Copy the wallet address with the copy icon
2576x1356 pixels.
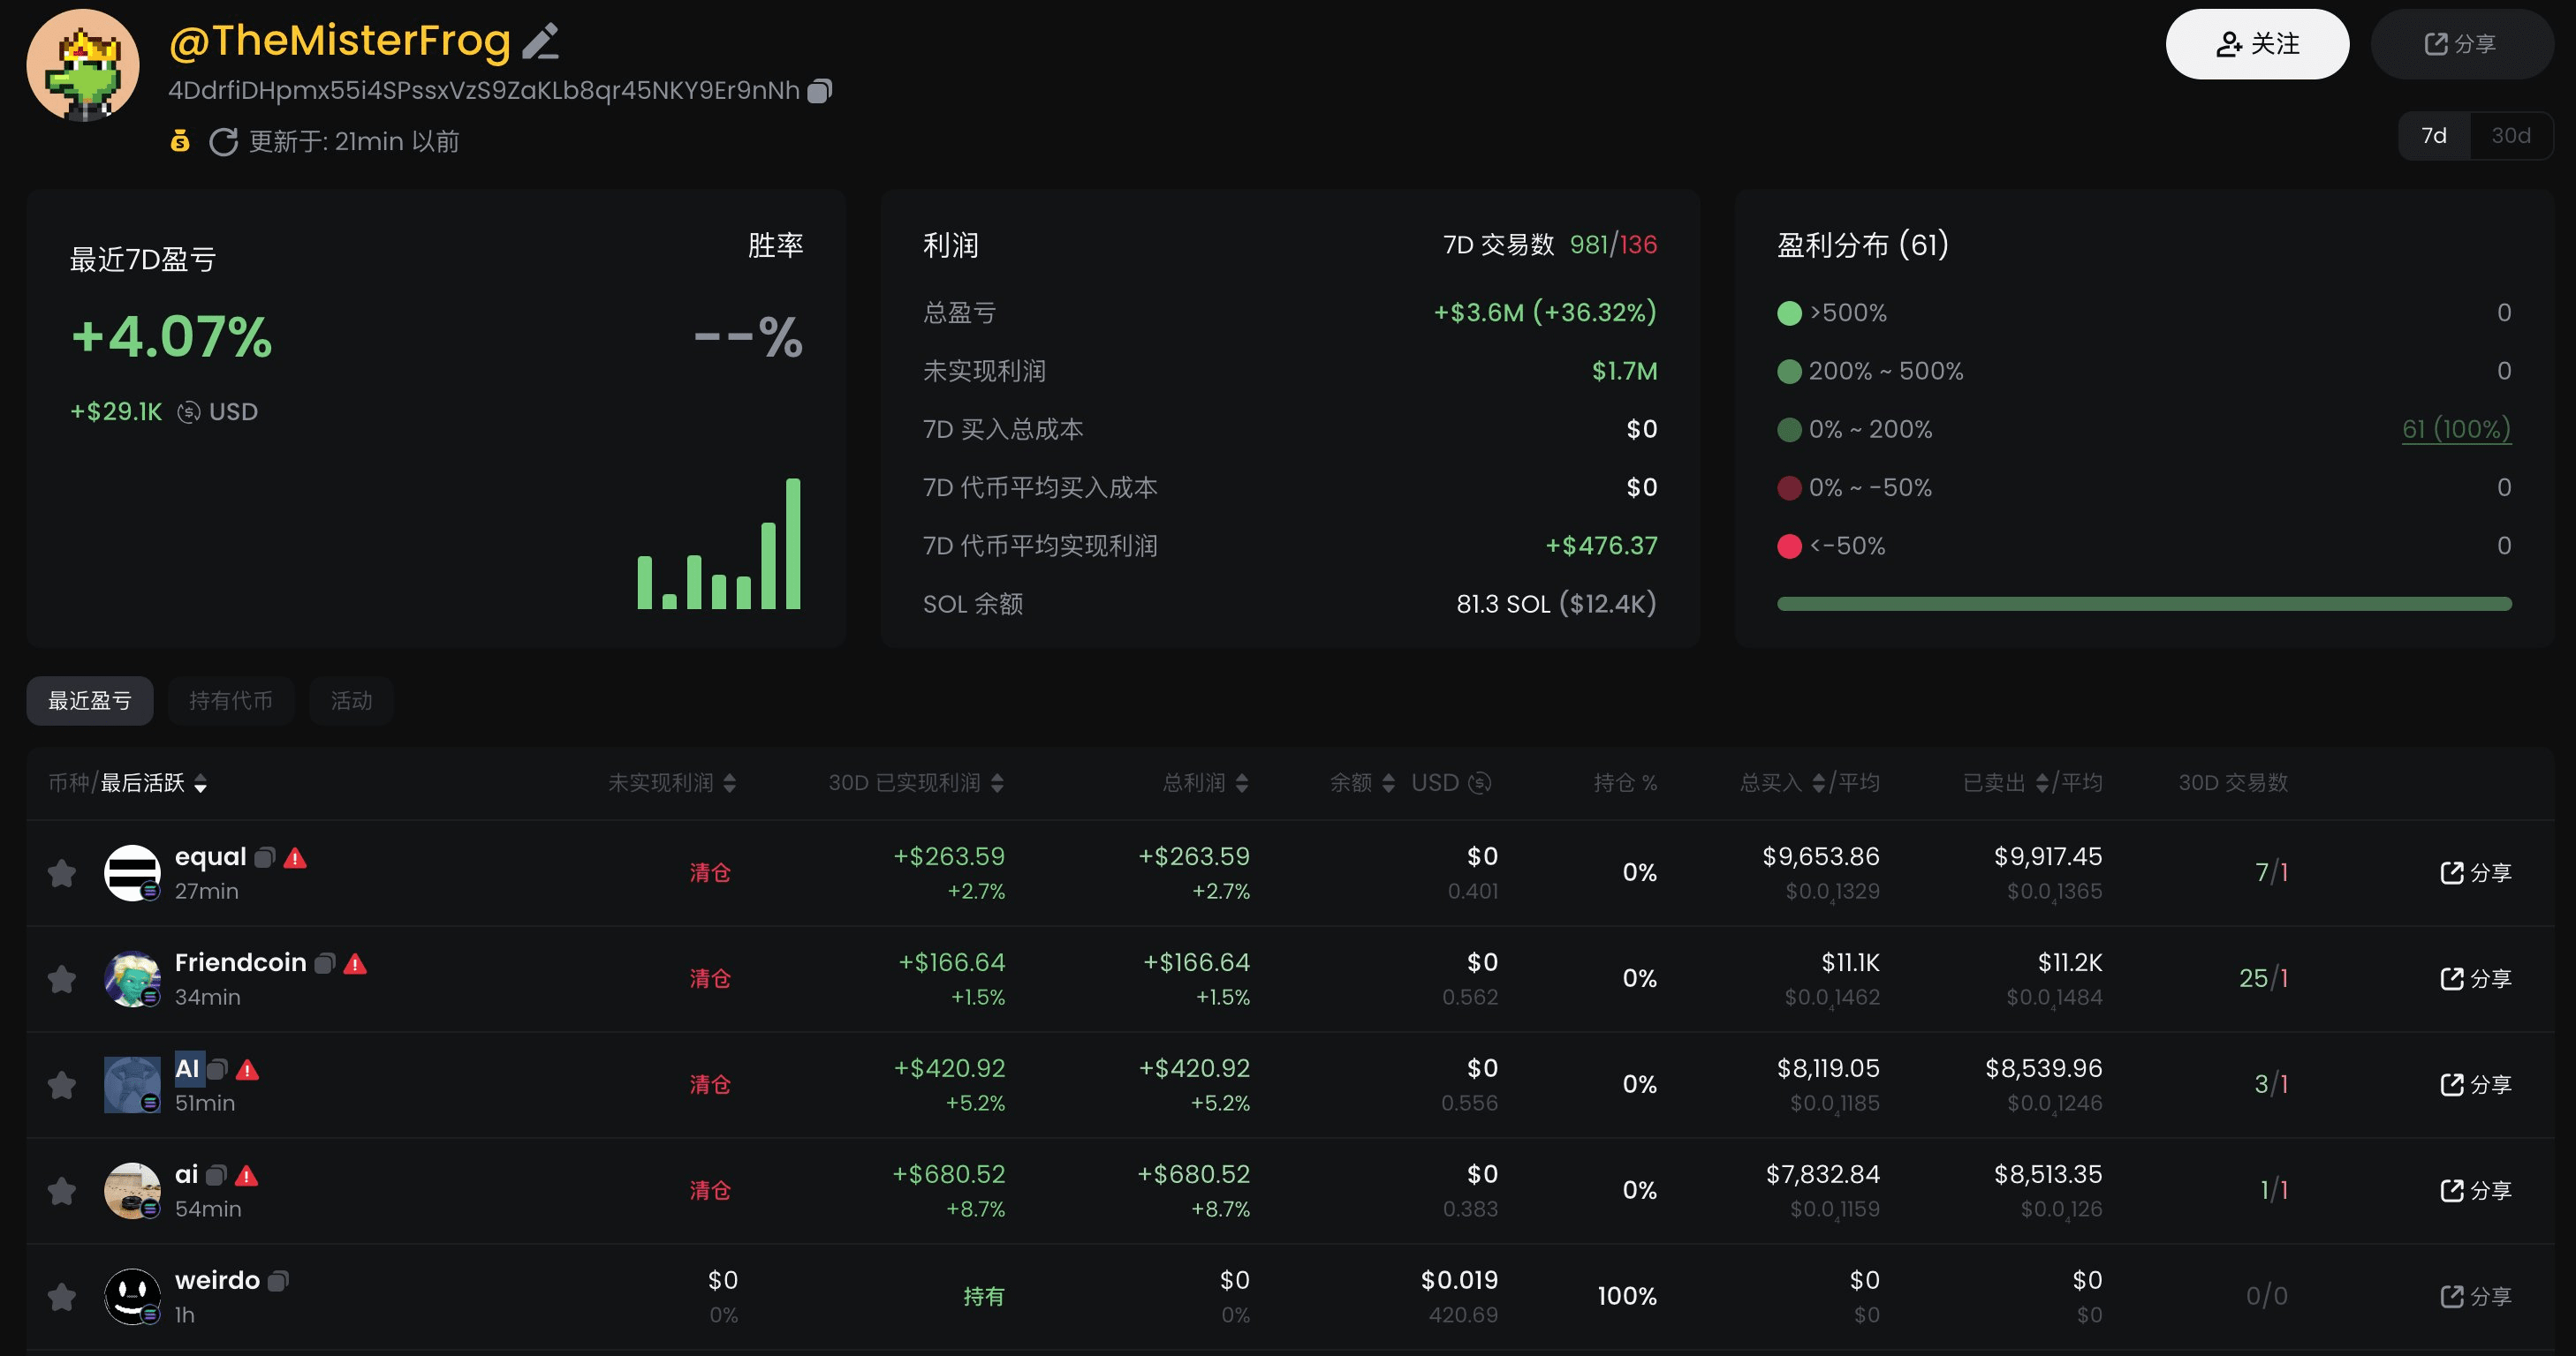819,91
